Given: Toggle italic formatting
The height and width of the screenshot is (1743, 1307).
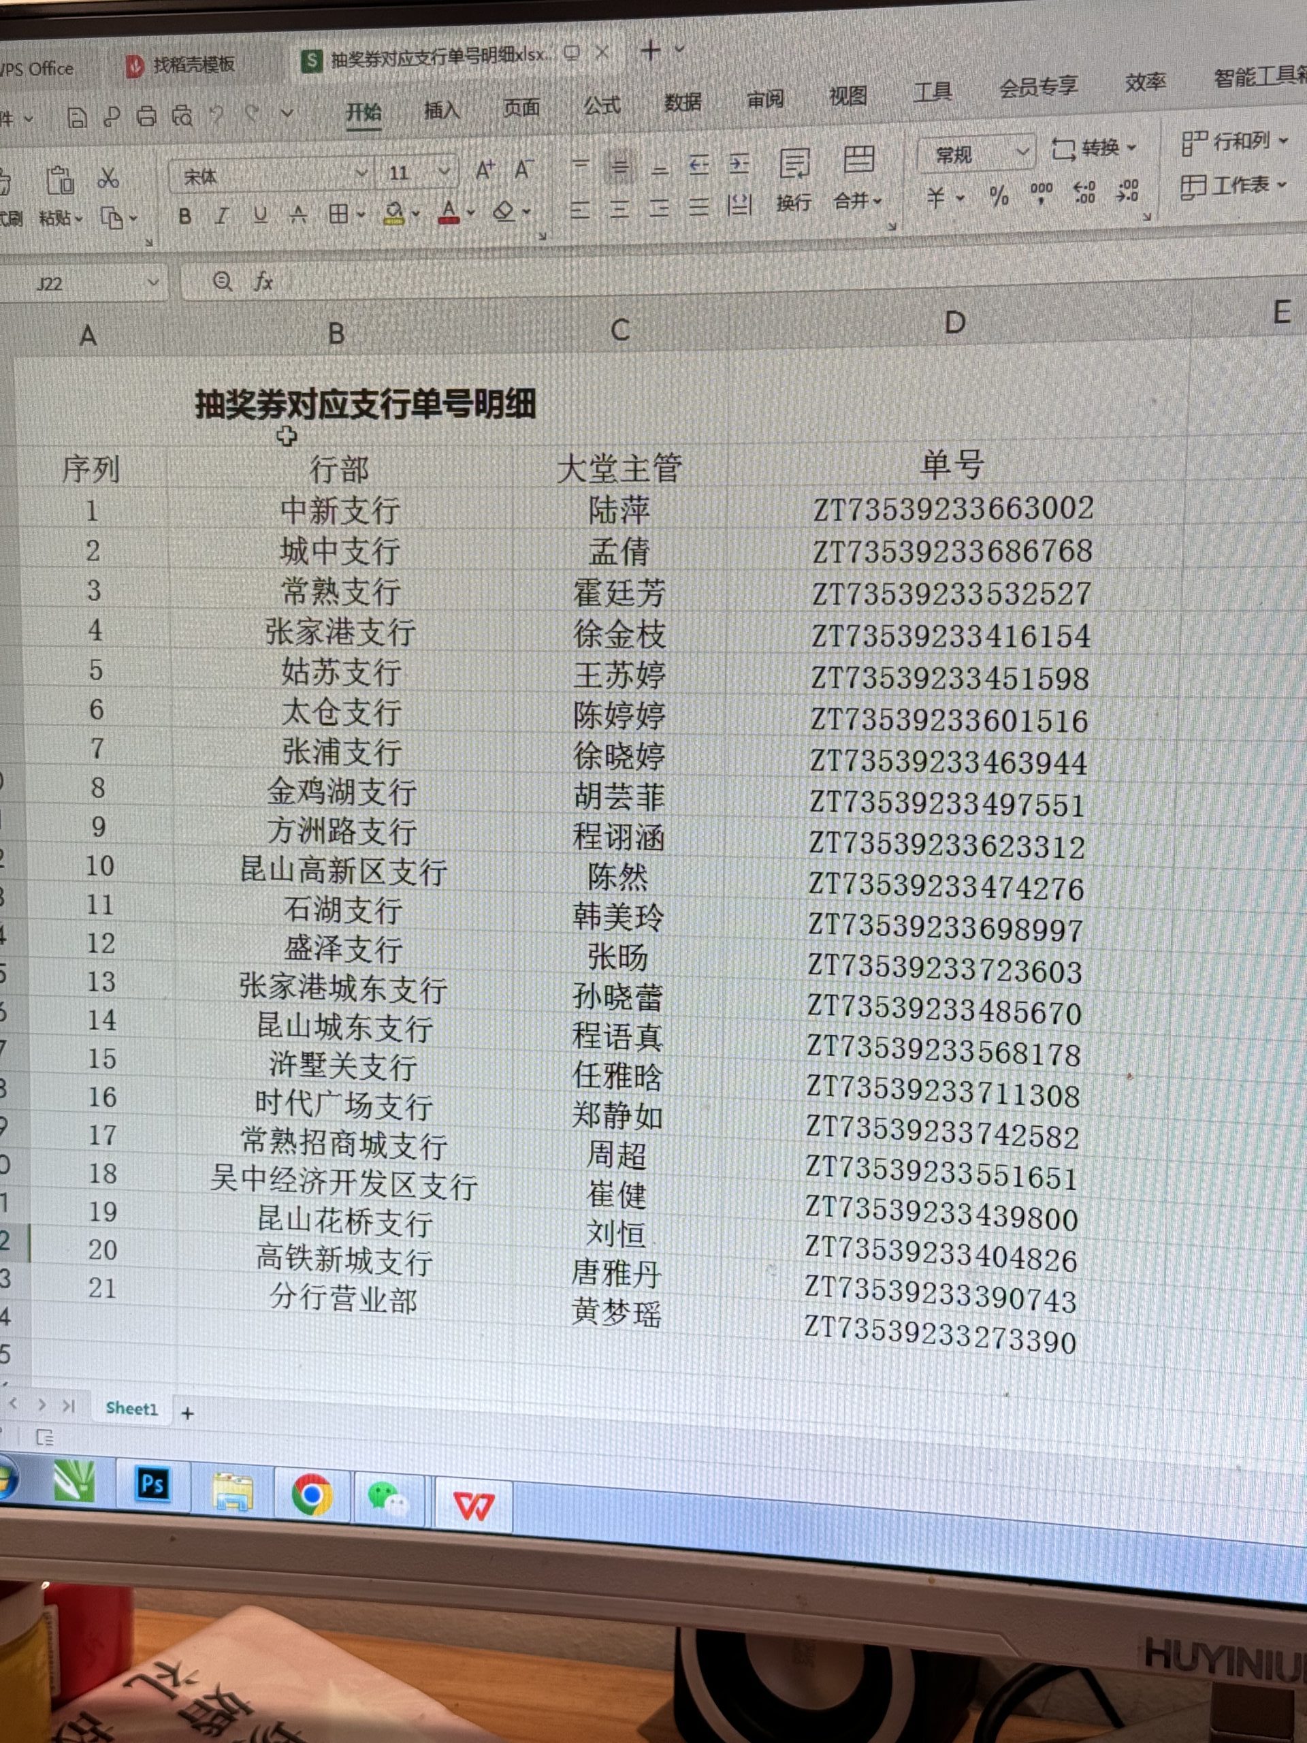Looking at the screenshot, I should coord(223,215).
